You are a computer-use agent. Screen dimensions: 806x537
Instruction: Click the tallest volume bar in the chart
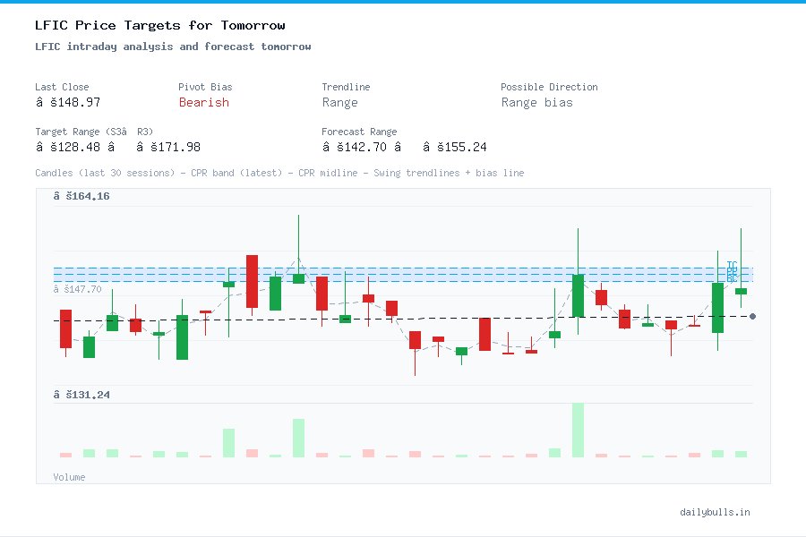(578, 430)
